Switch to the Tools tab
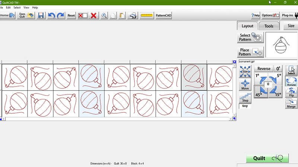Screen dimensions: 298x167 (x=269, y=26)
